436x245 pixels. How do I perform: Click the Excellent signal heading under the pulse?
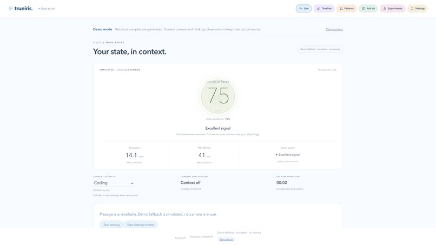218,128
